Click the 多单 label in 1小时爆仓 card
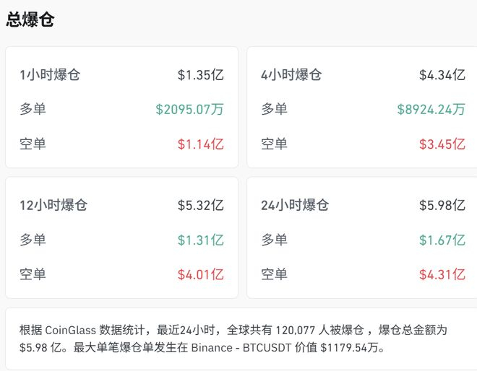 [x=33, y=110]
